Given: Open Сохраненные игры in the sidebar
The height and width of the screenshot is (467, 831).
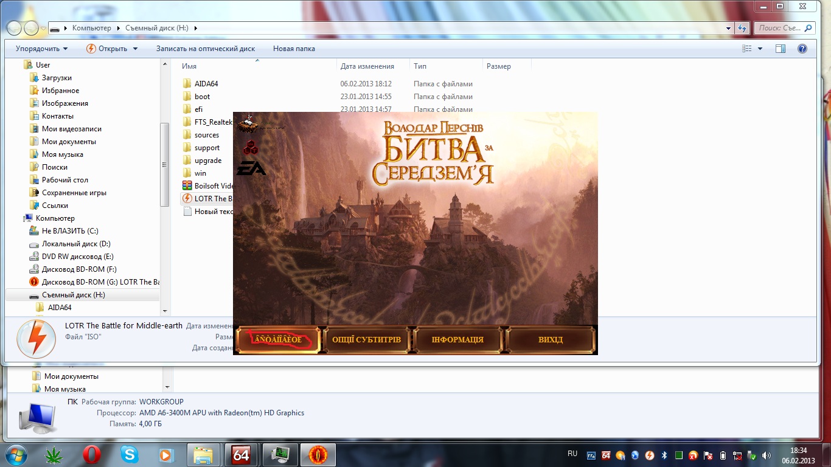Looking at the screenshot, I should pyautogui.click(x=74, y=193).
